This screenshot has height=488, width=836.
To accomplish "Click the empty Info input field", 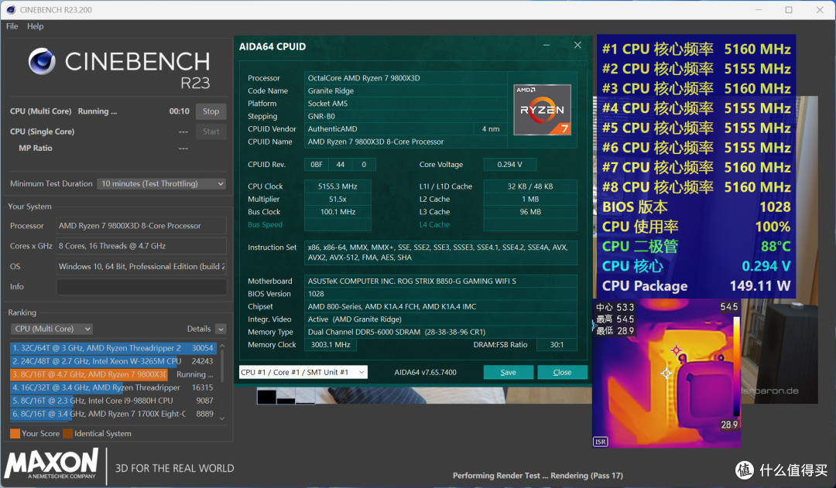I will click(142, 287).
